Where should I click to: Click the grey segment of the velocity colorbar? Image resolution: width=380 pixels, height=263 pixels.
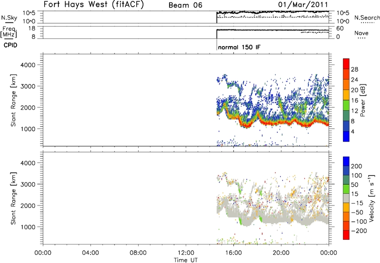click(x=346, y=198)
